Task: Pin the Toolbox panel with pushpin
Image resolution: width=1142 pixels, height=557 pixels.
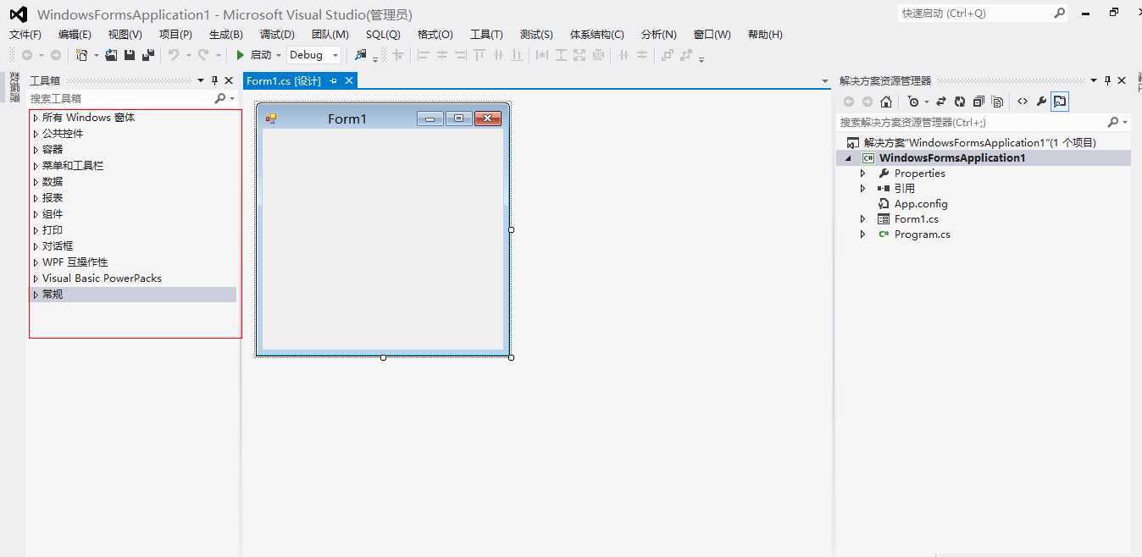Action: 214,80
